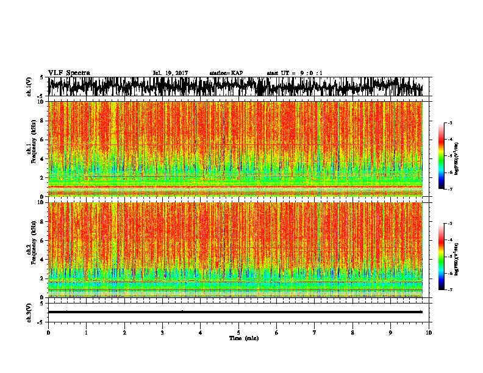Click the "station=KAP" header label
This screenshot has width=483, height=373.
pyautogui.click(x=226, y=73)
